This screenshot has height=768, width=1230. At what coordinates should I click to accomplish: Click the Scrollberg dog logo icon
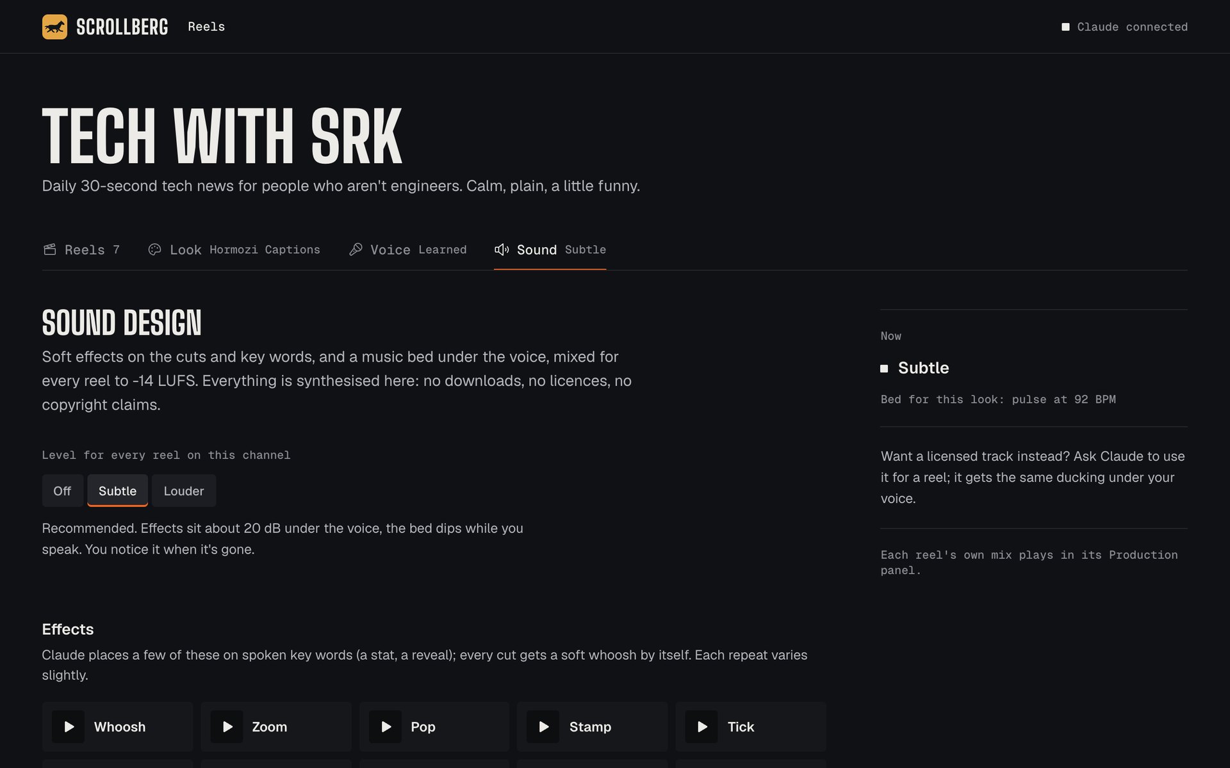tap(54, 27)
